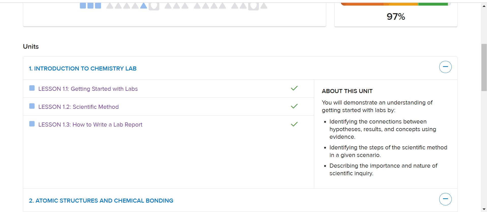Click the blue square beside Lesson 1.3
Viewport: 487px width, 212px height.
click(x=32, y=124)
